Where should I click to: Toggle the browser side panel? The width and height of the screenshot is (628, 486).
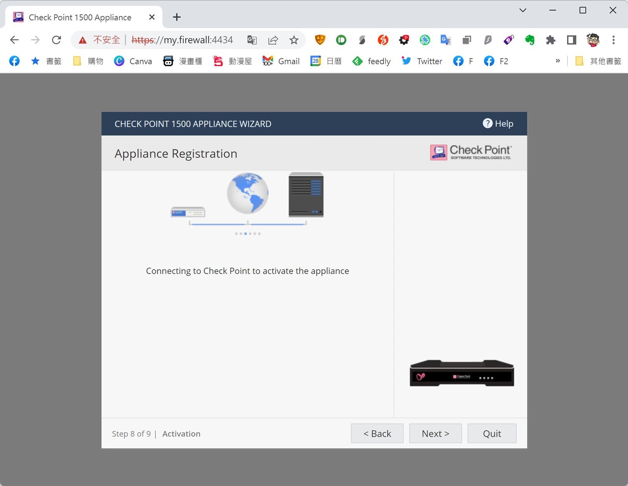[x=571, y=40]
